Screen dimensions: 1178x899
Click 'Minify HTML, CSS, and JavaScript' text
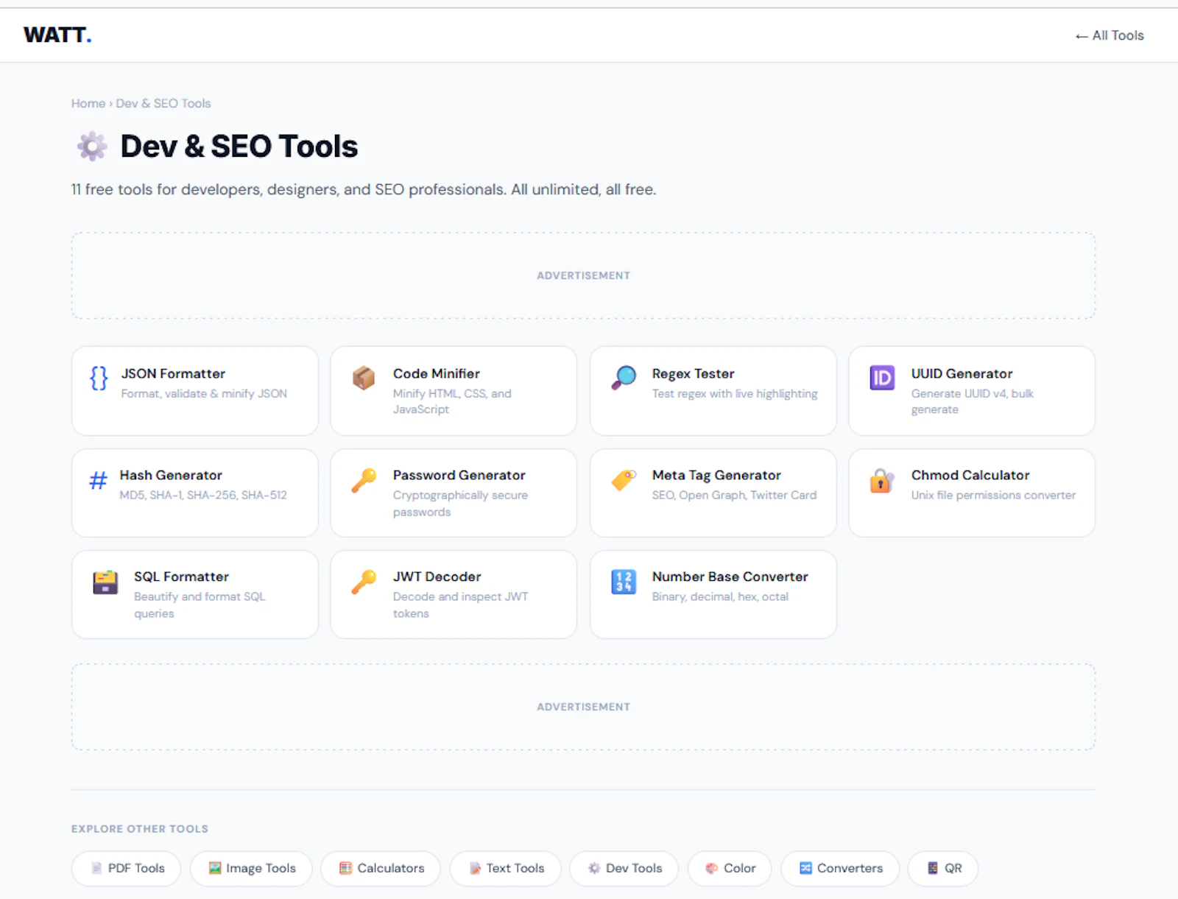[452, 401]
